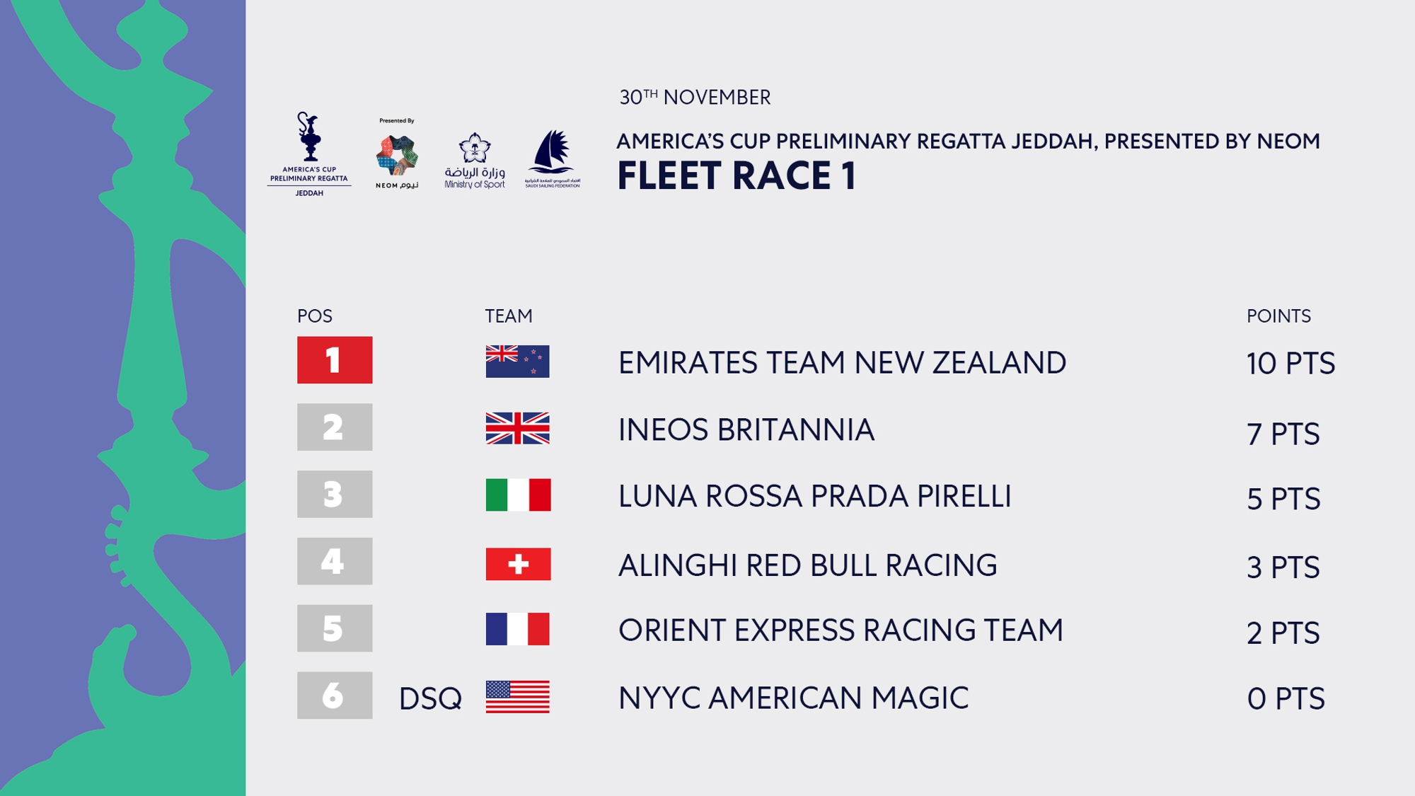Screen dimensions: 1415x796
Task: Click the POINTS column header
Action: pos(1278,316)
